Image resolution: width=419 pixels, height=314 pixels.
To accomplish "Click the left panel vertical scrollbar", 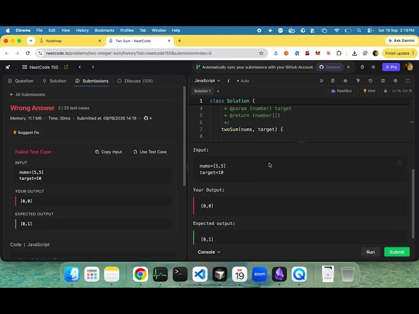I will [184, 136].
